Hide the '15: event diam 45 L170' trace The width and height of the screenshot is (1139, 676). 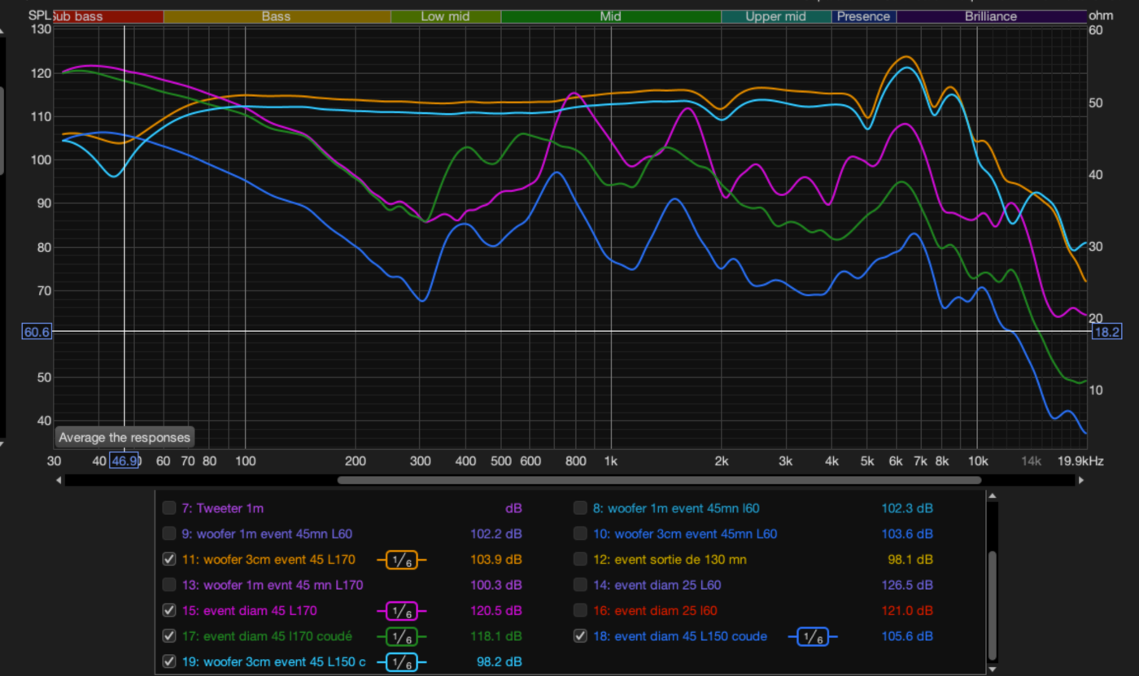[x=169, y=610]
